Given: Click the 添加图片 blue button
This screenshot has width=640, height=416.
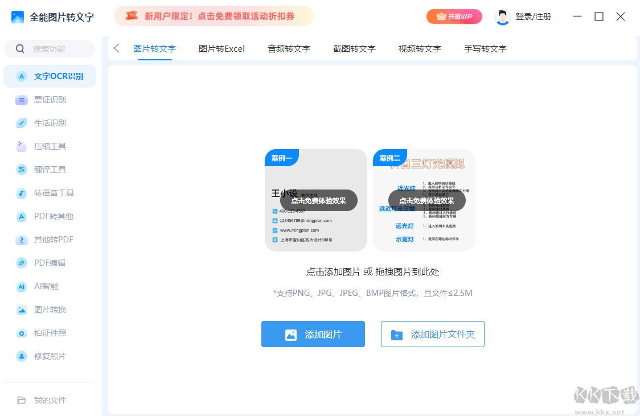Looking at the screenshot, I should point(313,334).
